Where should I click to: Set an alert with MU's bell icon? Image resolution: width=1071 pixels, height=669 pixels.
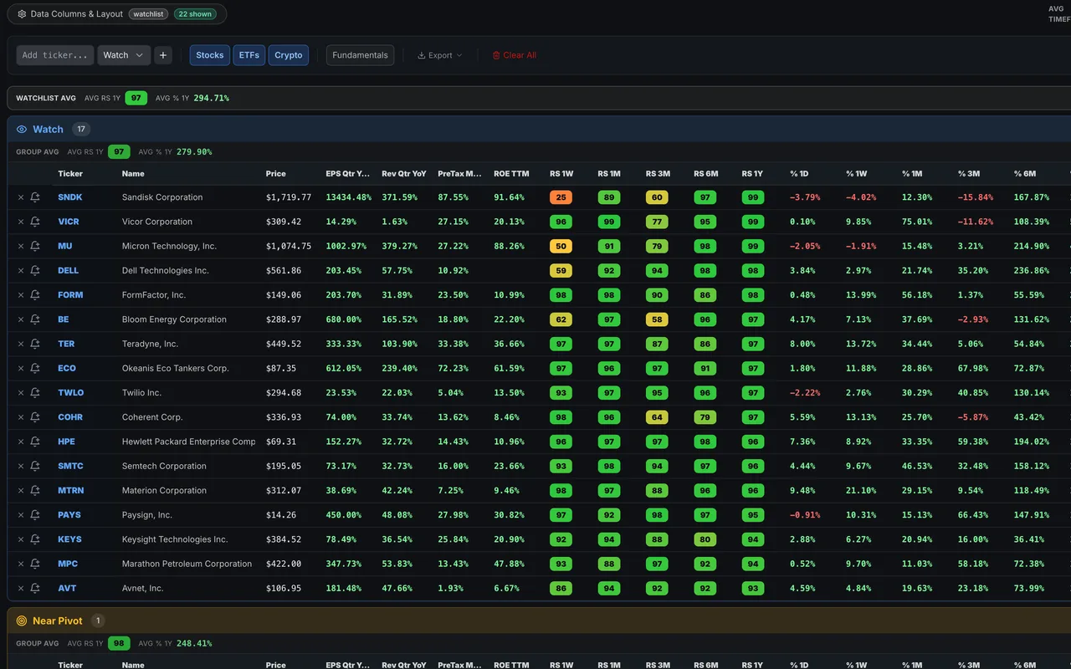click(35, 246)
